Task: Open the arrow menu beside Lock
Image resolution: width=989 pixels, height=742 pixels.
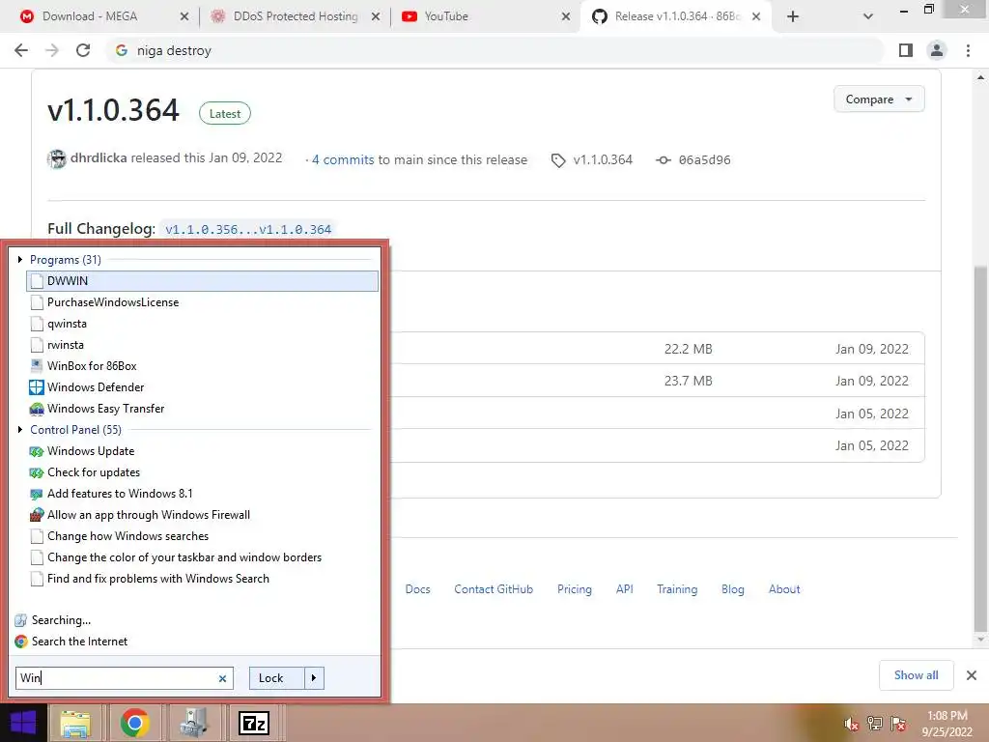Action: coord(314,678)
